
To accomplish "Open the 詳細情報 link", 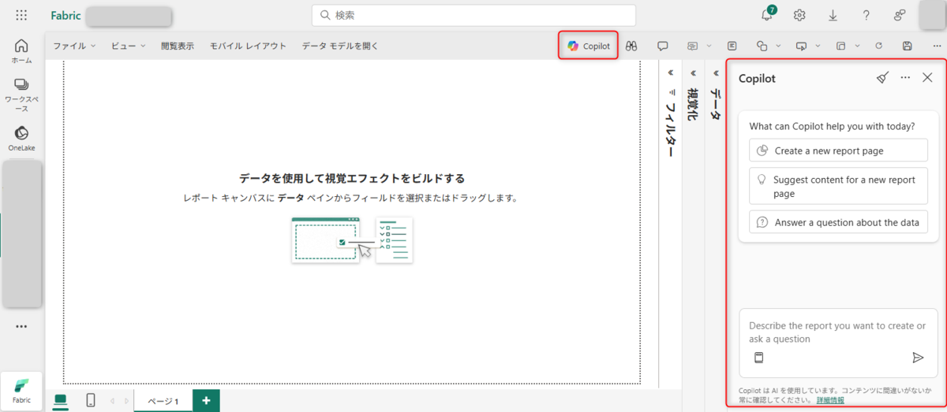I will [x=830, y=400].
